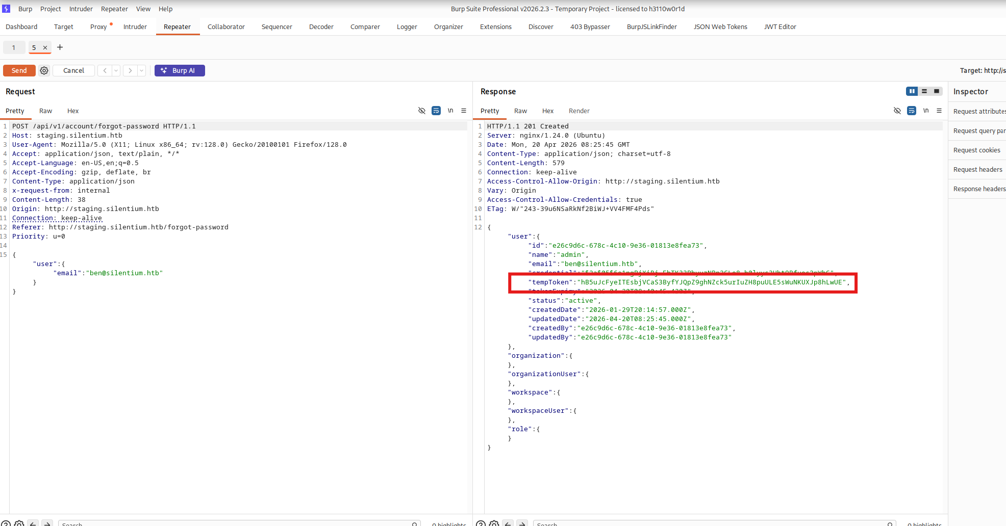Switch Response view to Hex

(548, 111)
